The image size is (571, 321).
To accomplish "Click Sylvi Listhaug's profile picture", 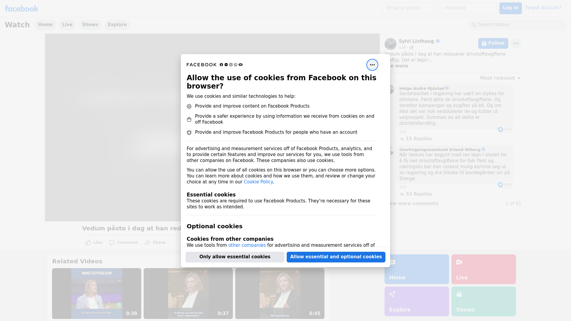I will coord(390,44).
